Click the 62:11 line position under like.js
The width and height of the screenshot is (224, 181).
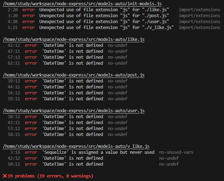click(14, 63)
